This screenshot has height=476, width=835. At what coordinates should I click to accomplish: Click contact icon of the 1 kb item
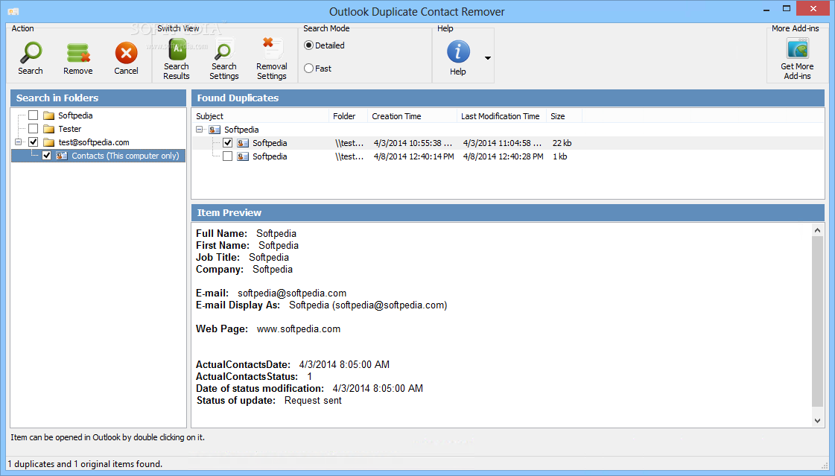(243, 156)
